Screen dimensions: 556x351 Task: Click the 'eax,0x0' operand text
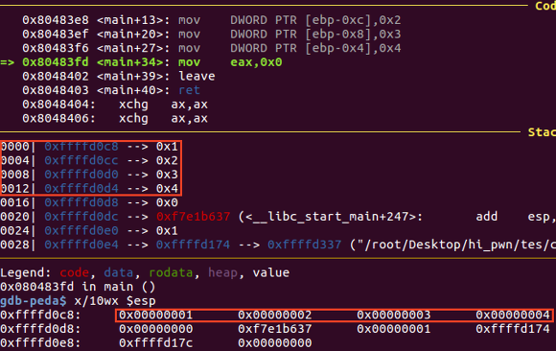tap(256, 62)
